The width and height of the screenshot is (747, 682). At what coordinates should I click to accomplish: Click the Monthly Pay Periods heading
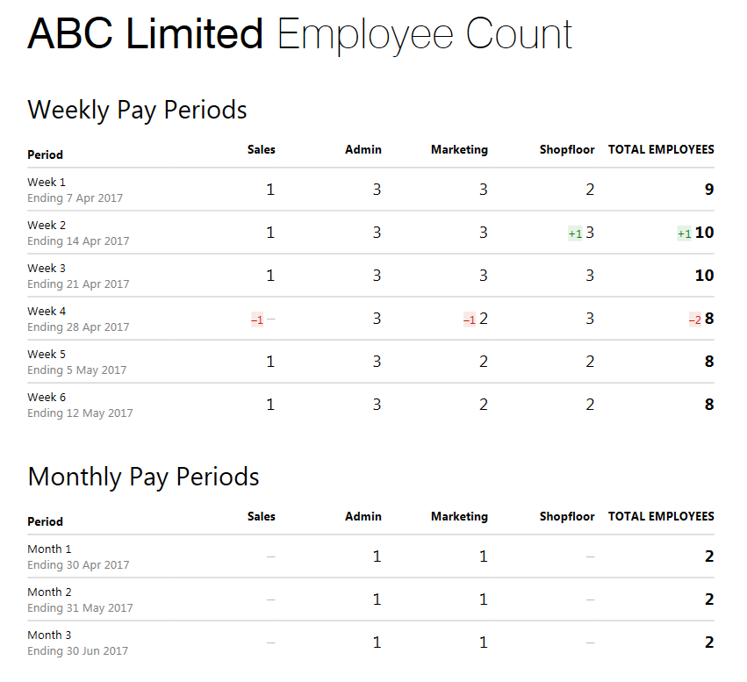[x=143, y=477]
